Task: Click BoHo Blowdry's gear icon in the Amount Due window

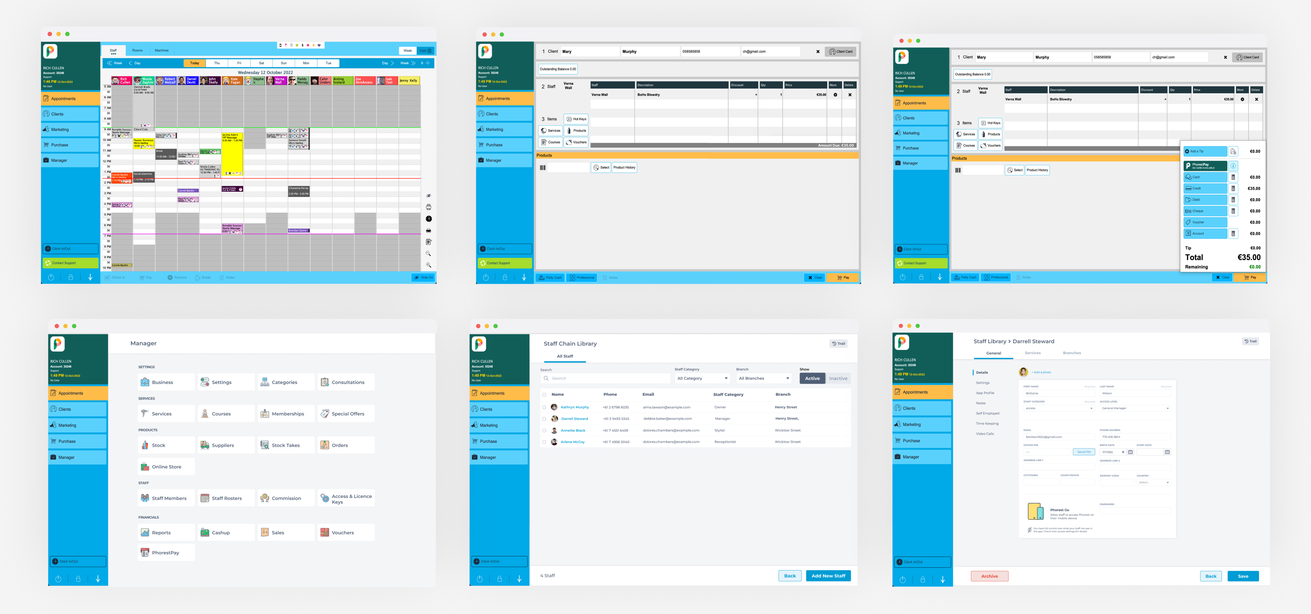Action: pos(835,94)
